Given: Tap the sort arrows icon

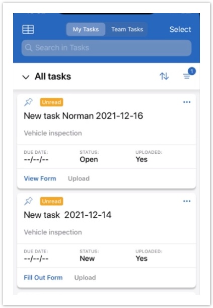Looking at the screenshot, I should click(x=164, y=76).
